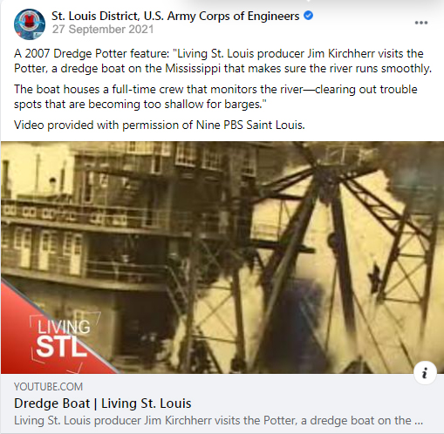Image resolution: width=444 pixels, height=434 pixels.
Task: Click the link preview description about Jim Kirchherr
Action: [x=218, y=420]
